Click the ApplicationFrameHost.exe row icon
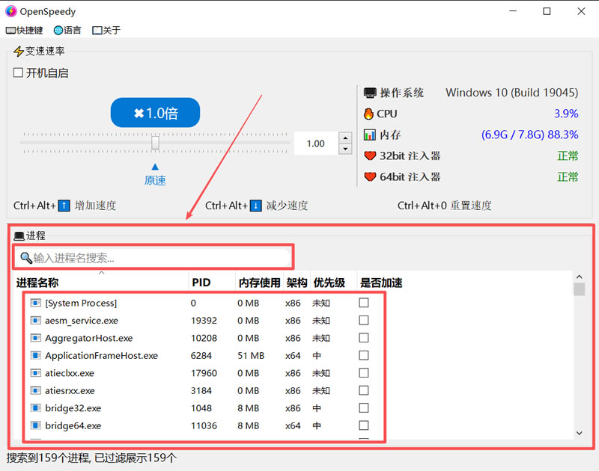The height and width of the screenshot is (471, 599). pos(35,355)
